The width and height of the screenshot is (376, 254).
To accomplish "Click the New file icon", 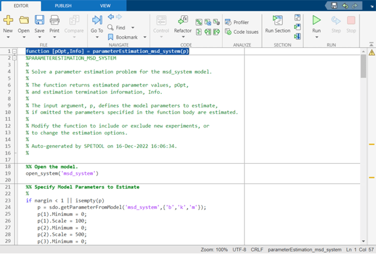I will (x=8, y=20).
